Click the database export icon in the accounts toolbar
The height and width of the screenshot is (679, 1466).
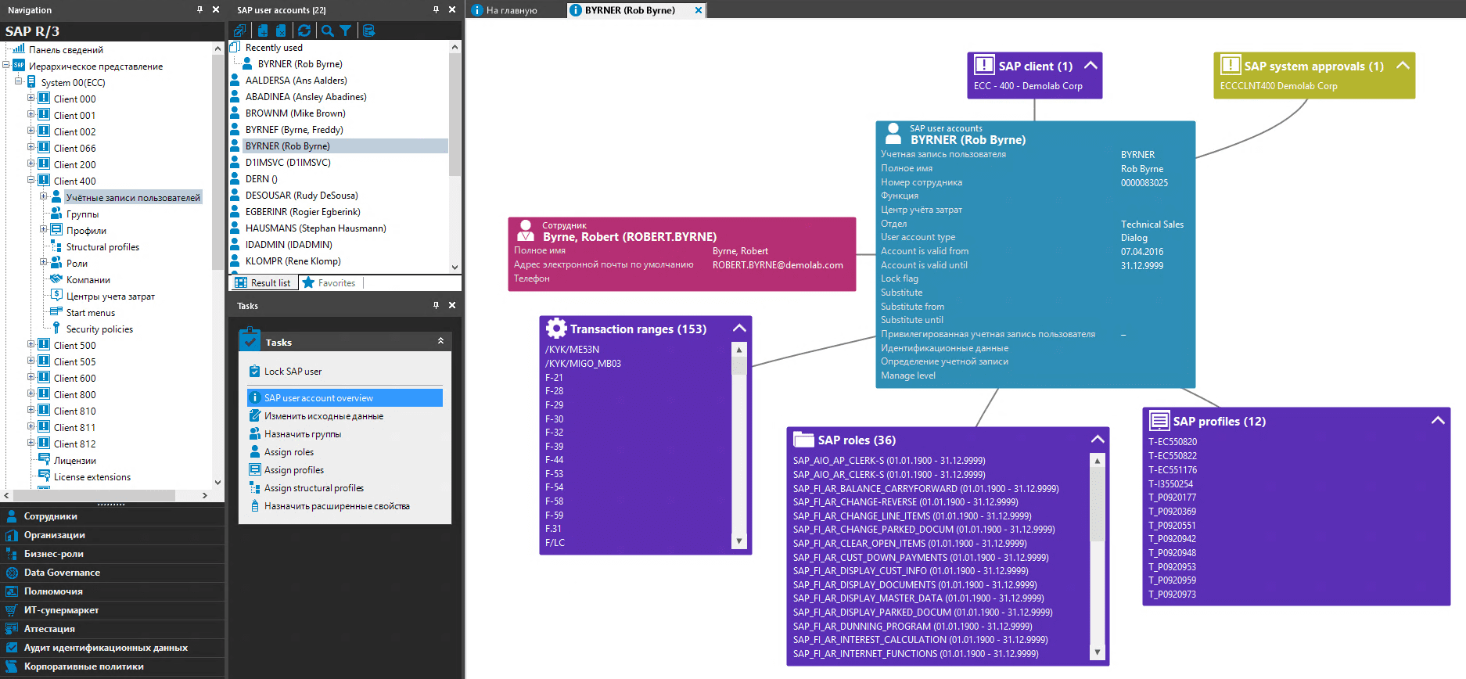(368, 31)
